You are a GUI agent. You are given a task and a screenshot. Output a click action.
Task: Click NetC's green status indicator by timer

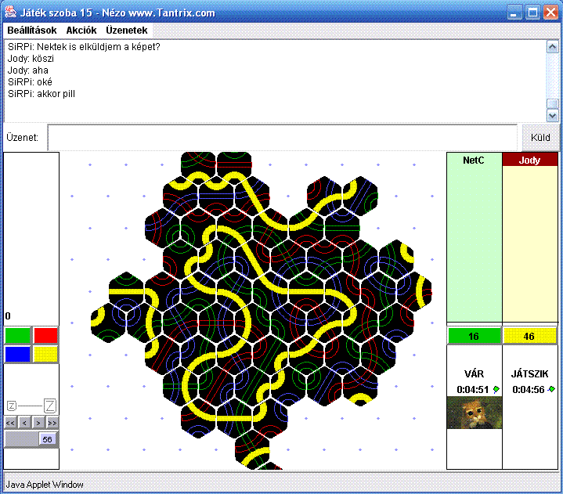tap(496, 389)
